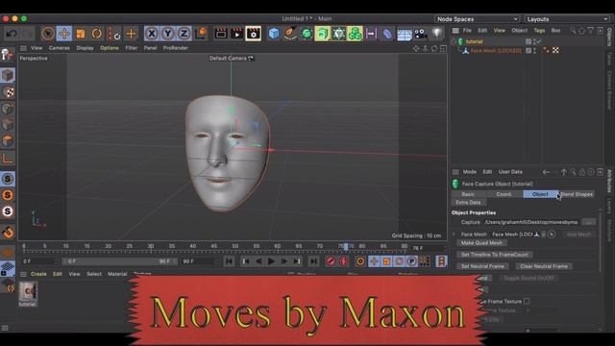Click Render to Picture Viewer icon
This screenshot has height=346, width=615.
point(237,34)
